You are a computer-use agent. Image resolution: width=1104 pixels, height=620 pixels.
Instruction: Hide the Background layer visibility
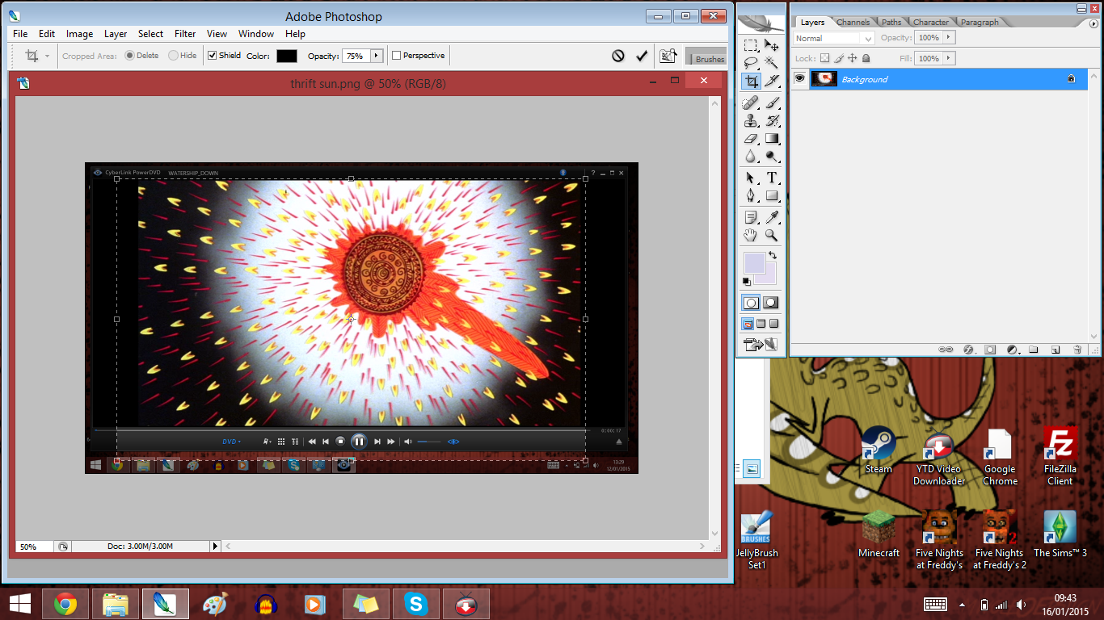click(x=800, y=78)
